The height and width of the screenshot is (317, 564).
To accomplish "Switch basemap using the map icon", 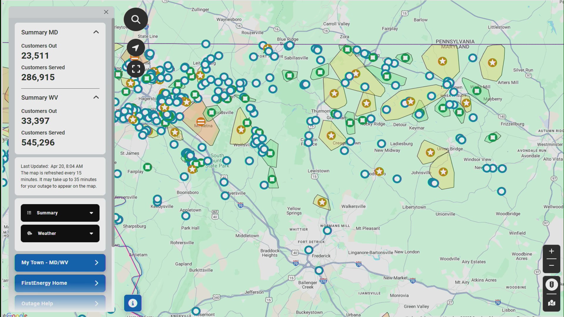I will point(552,303).
